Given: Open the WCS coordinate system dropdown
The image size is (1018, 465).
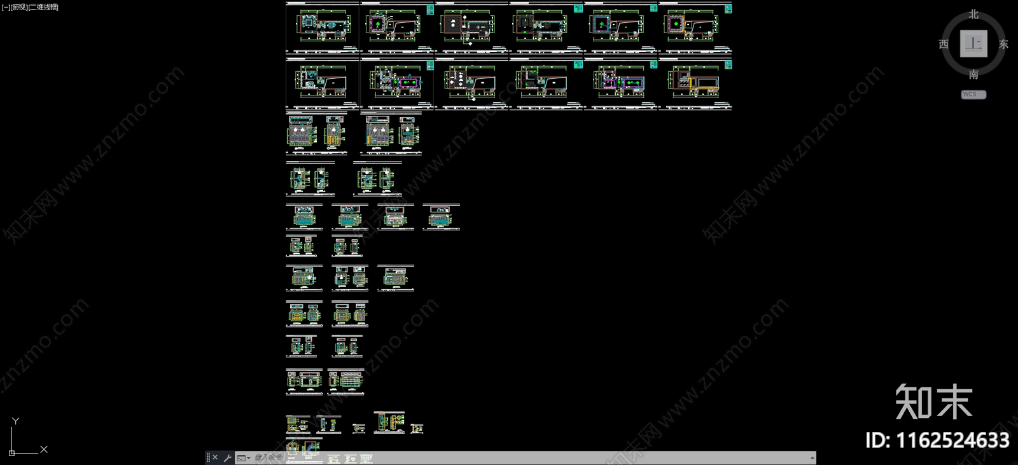Looking at the screenshot, I should pyautogui.click(x=973, y=94).
